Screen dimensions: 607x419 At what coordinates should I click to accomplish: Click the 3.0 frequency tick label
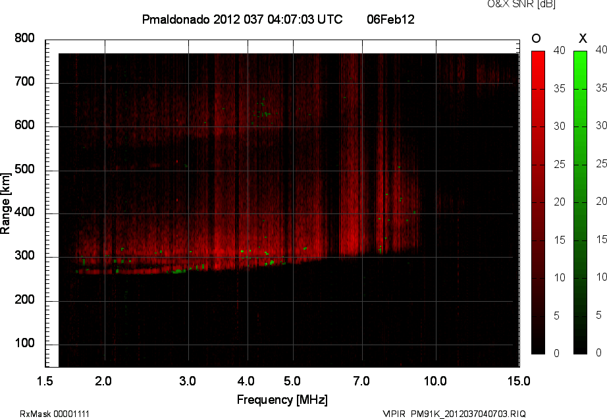point(188,381)
